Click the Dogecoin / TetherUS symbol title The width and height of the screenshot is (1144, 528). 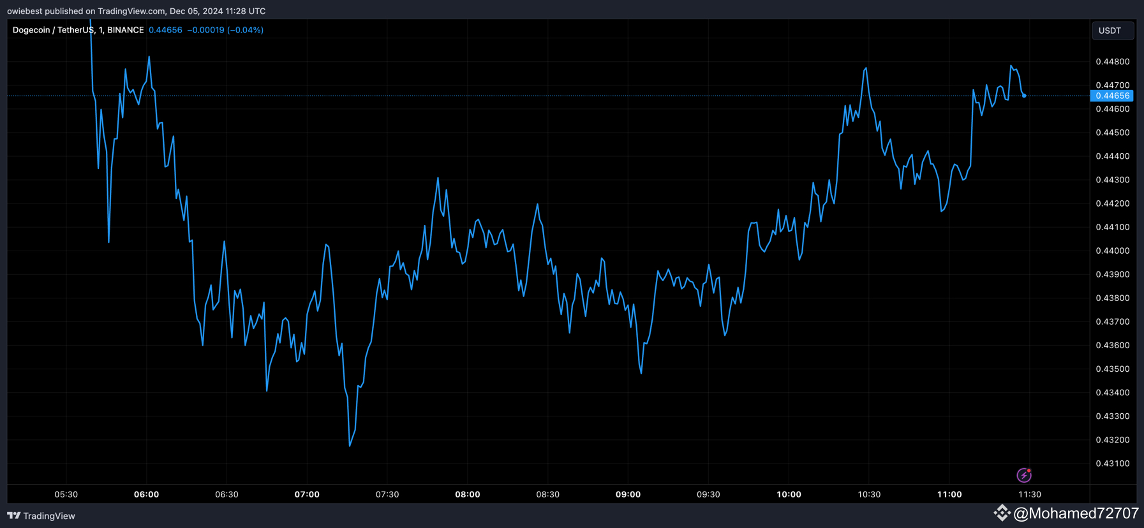tap(78, 30)
